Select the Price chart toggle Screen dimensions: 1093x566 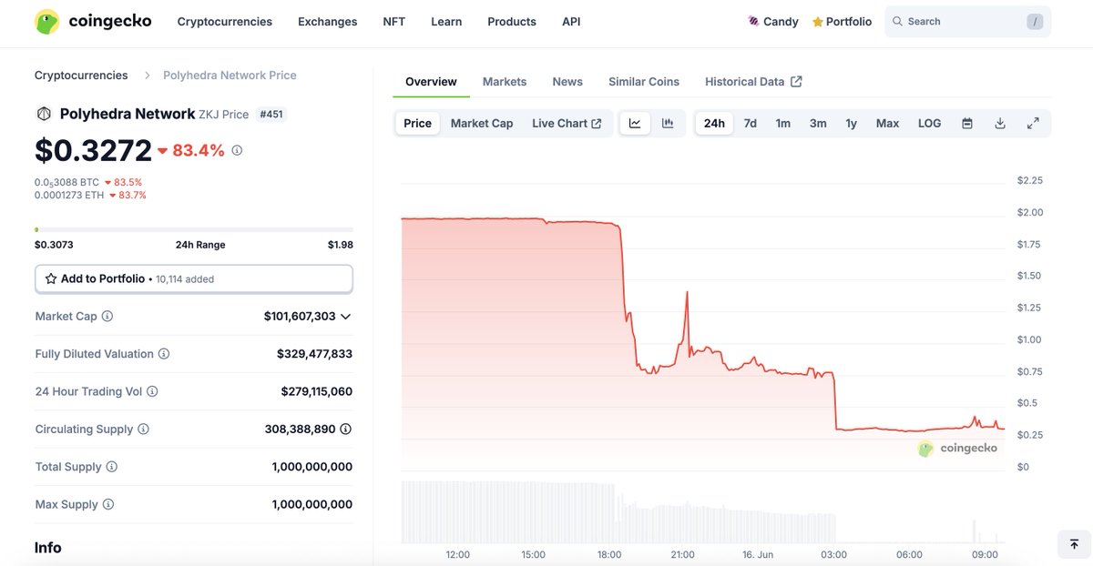click(418, 123)
